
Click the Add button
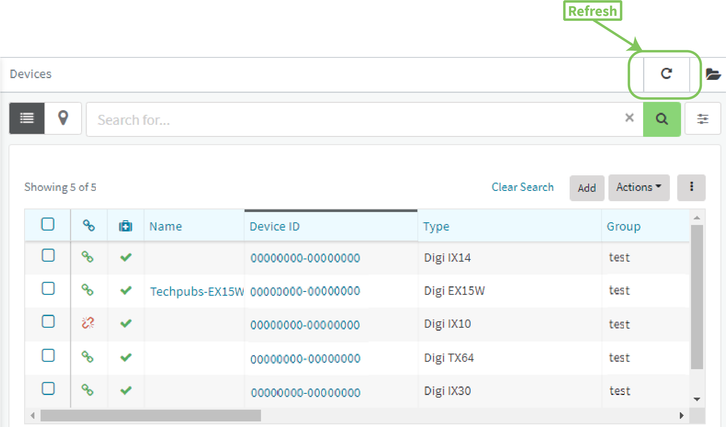pos(587,188)
